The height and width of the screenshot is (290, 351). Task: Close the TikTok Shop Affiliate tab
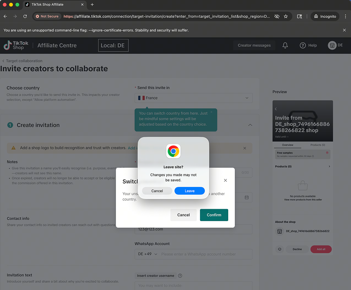click(82, 4)
